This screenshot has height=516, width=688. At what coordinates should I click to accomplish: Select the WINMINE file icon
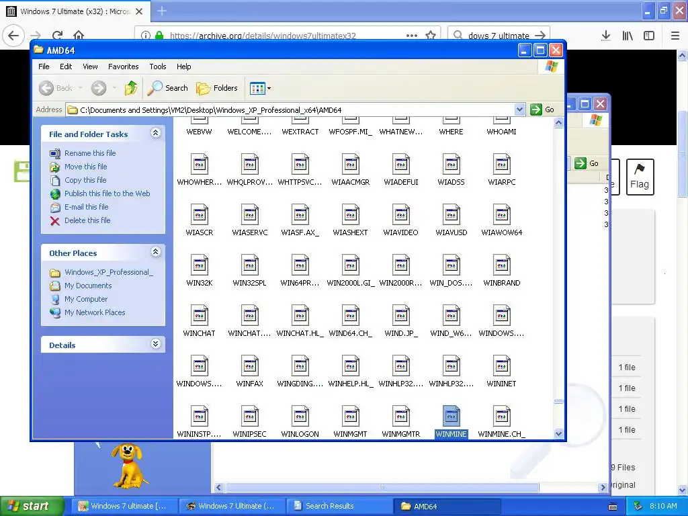coord(451,416)
